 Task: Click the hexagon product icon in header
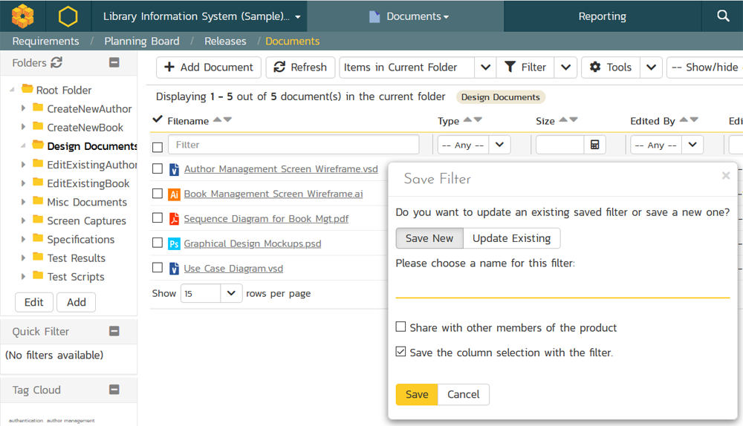click(68, 16)
